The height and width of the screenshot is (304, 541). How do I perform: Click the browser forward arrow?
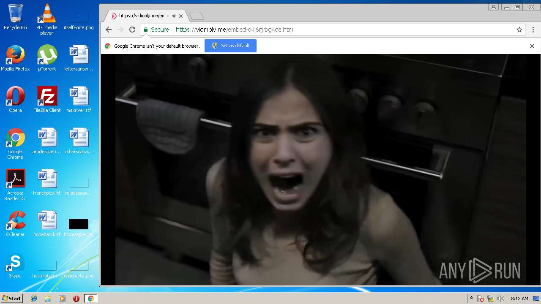tap(120, 30)
